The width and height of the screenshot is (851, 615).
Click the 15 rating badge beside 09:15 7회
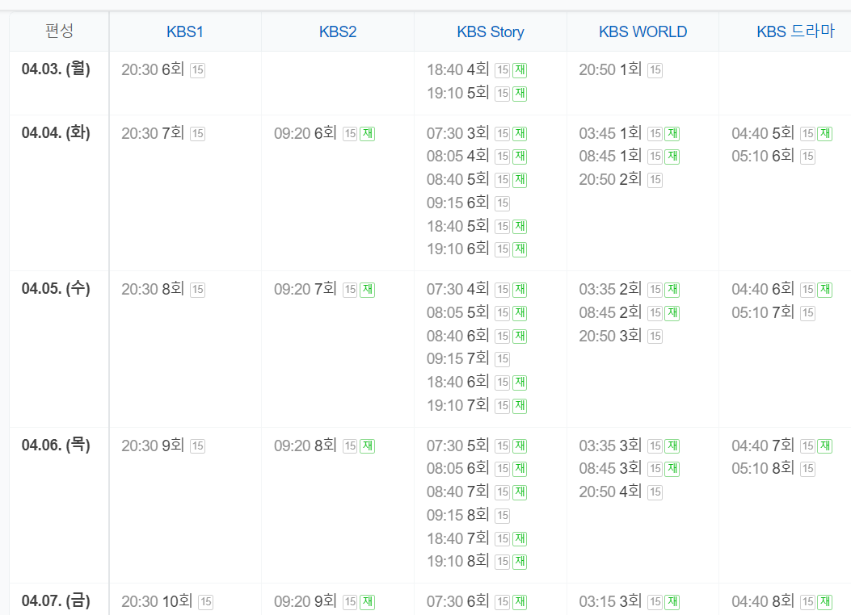click(503, 358)
